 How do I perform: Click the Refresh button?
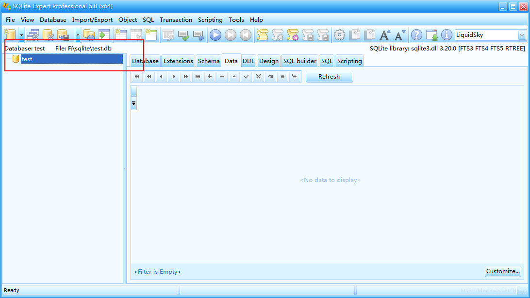click(x=329, y=77)
